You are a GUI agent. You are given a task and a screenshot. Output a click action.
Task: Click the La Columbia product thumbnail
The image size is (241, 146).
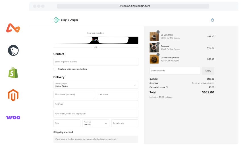154,37
